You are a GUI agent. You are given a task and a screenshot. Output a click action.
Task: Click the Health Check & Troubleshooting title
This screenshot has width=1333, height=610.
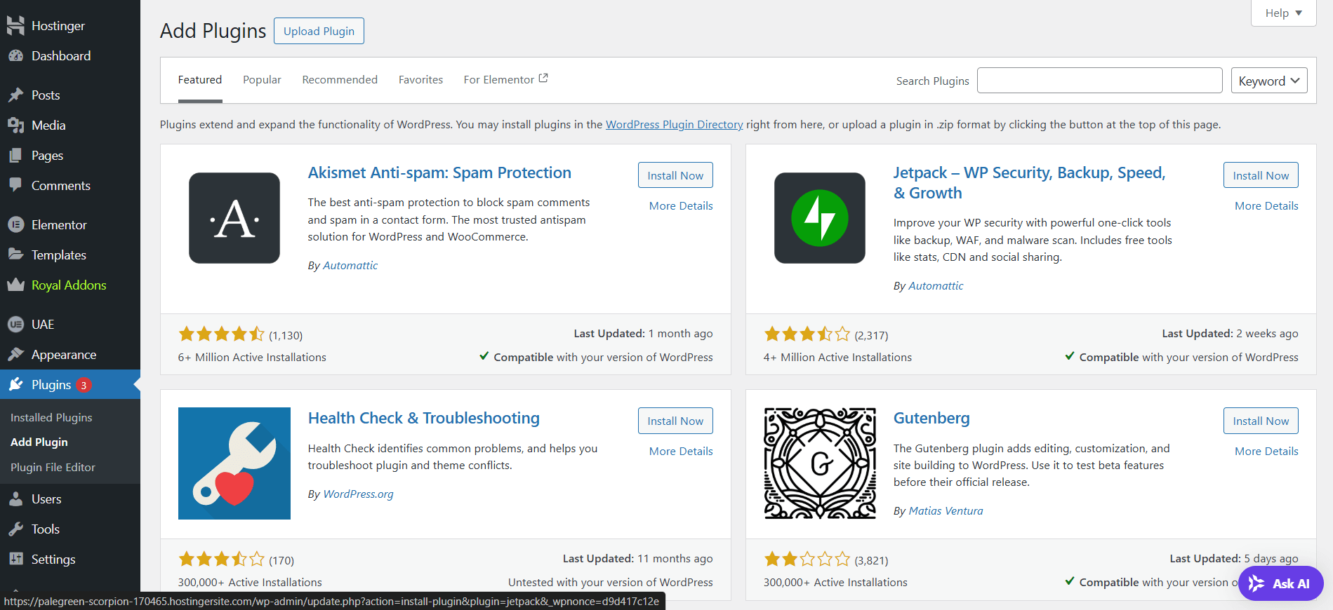pyautogui.click(x=424, y=418)
